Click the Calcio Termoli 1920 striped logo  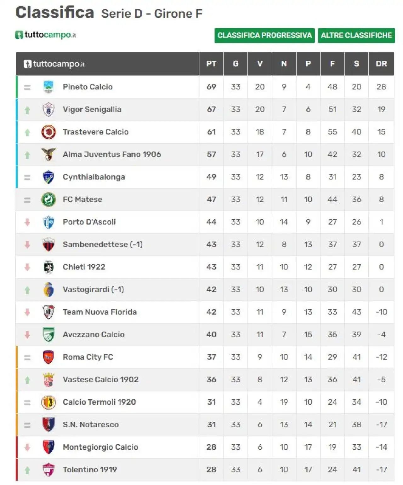pyautogui.click(x=48, y=402)
